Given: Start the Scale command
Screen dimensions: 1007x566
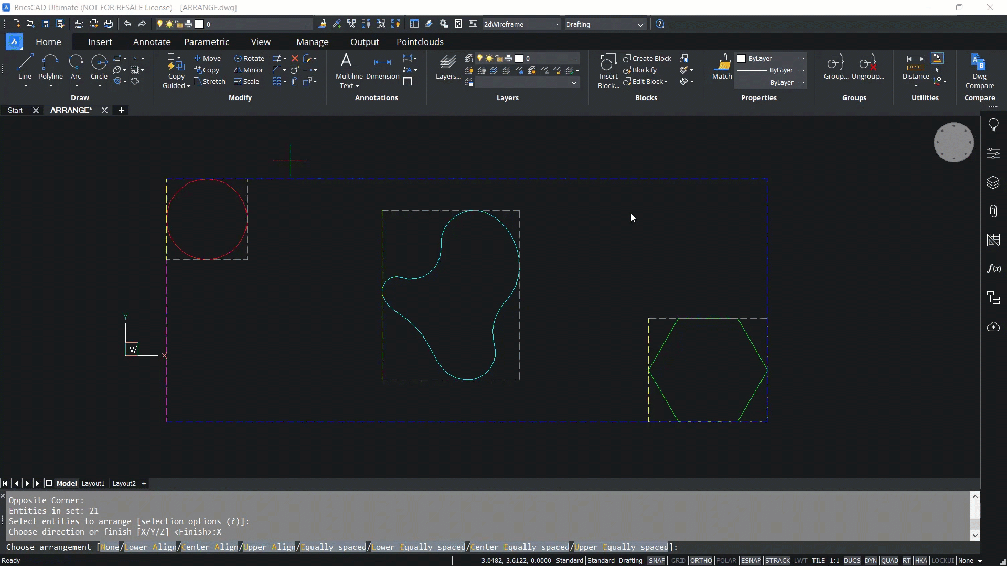Looking at the screenshot, I should coord(247,81).
